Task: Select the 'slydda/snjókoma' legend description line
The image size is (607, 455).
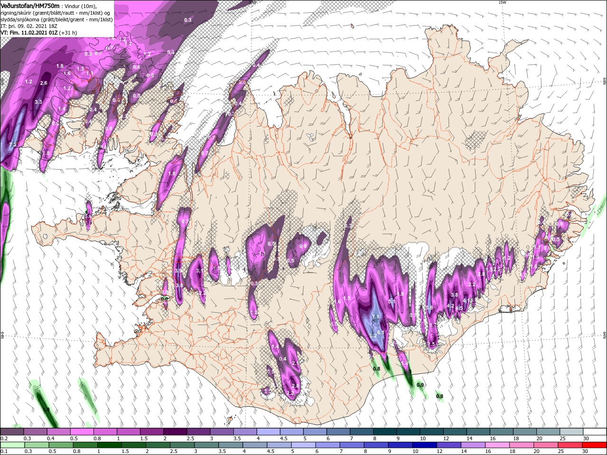Action: pos(56,19)
